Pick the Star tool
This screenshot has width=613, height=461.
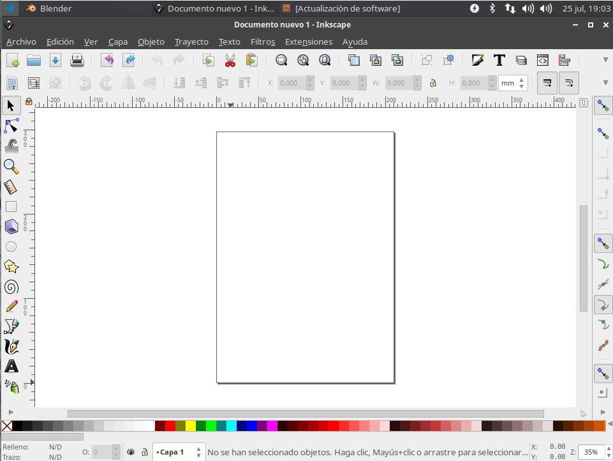(10, 266)
